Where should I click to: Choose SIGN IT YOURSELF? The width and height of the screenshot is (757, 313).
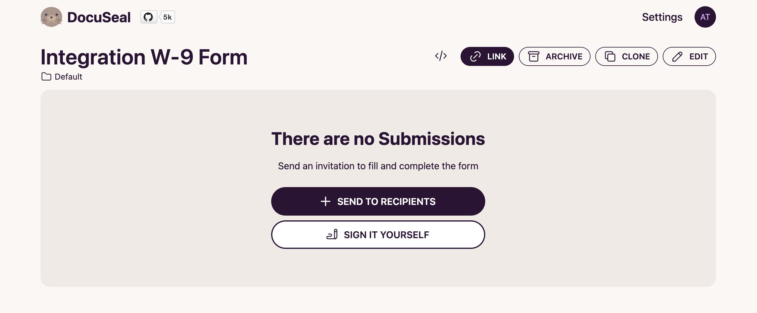click(378, 235)
